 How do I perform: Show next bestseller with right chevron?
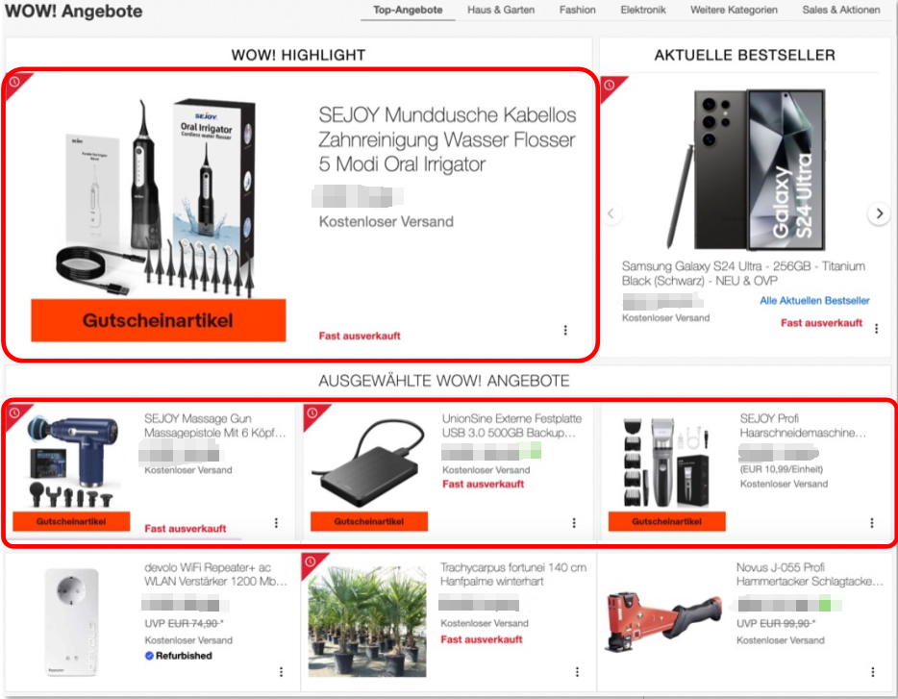click(x=879, y=213)
